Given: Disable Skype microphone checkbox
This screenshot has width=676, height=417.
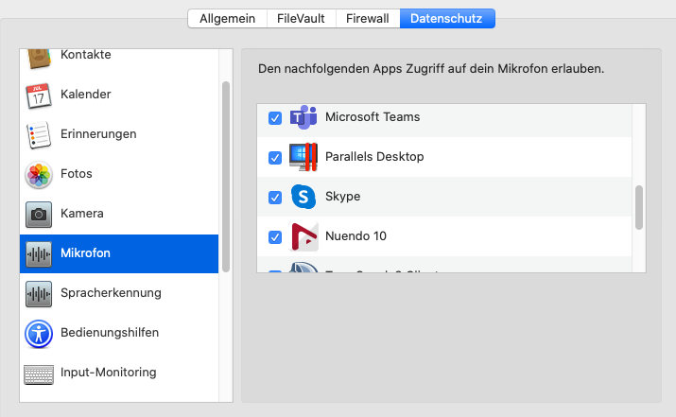Looking at the screenshot, I should pos(275,197).
